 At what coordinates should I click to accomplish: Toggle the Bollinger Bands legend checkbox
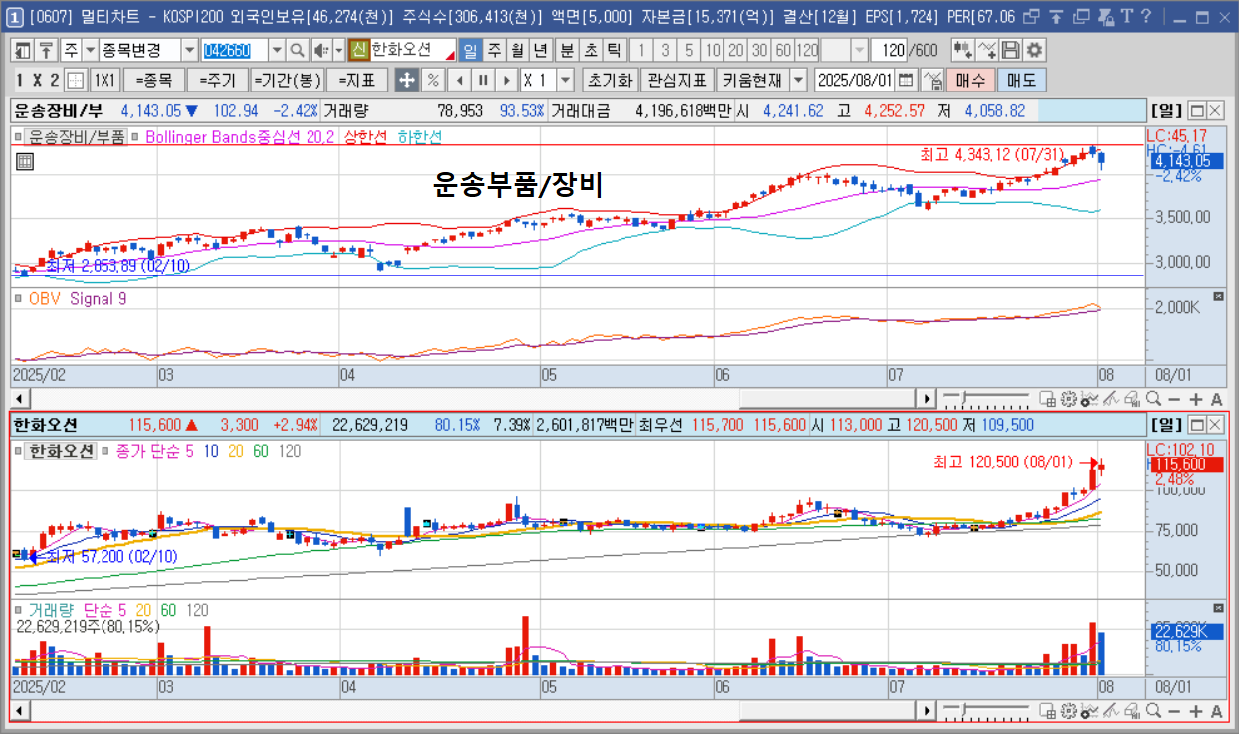tap(136, 137)
